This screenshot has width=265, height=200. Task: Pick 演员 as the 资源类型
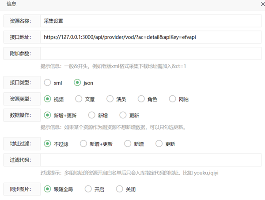[110, 99]
